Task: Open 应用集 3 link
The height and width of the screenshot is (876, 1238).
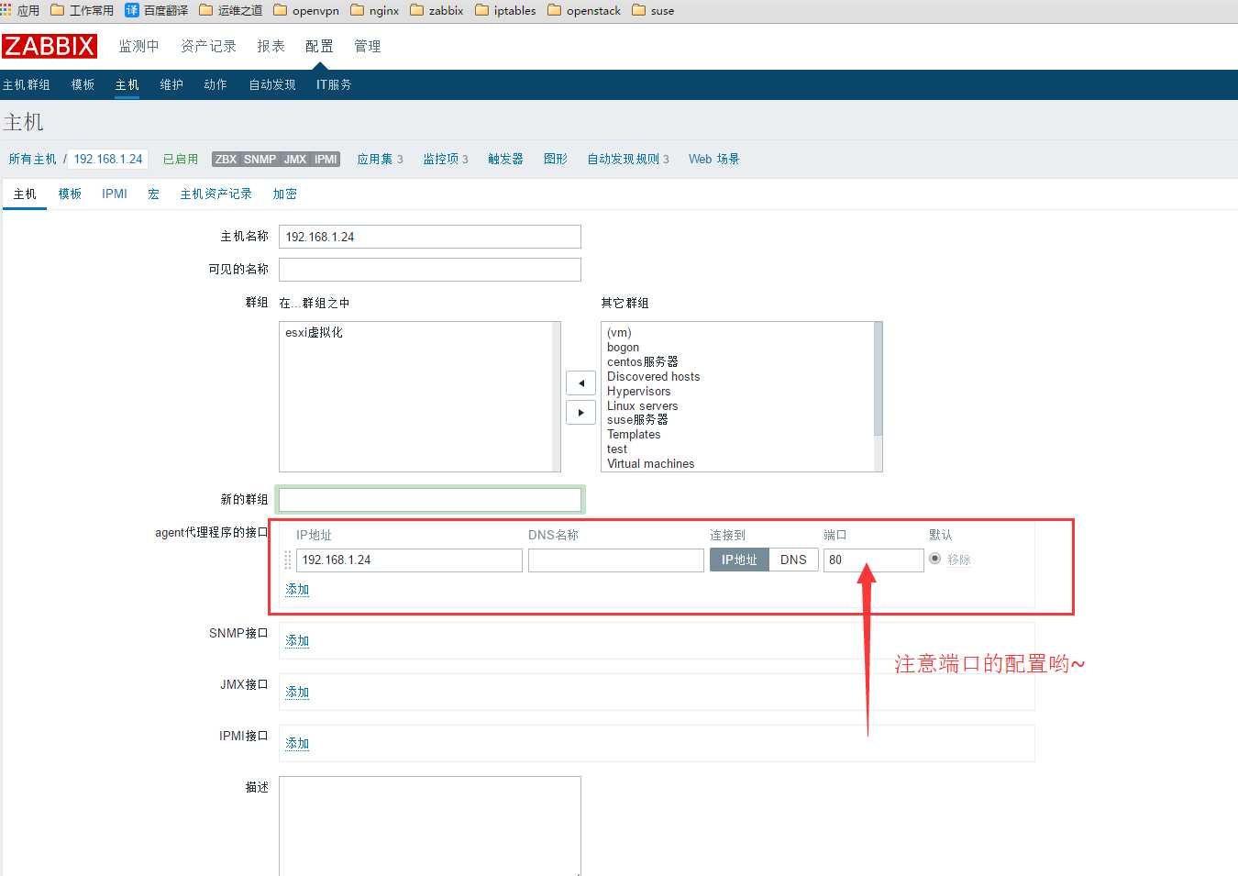Action: 380,159
